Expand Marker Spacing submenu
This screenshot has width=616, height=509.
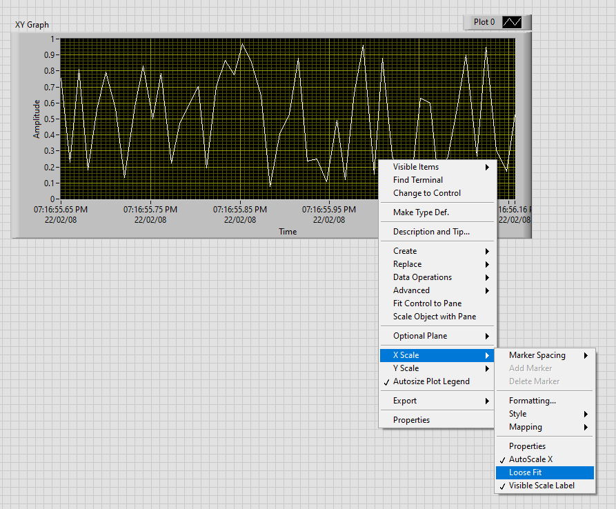pos(545,355)
